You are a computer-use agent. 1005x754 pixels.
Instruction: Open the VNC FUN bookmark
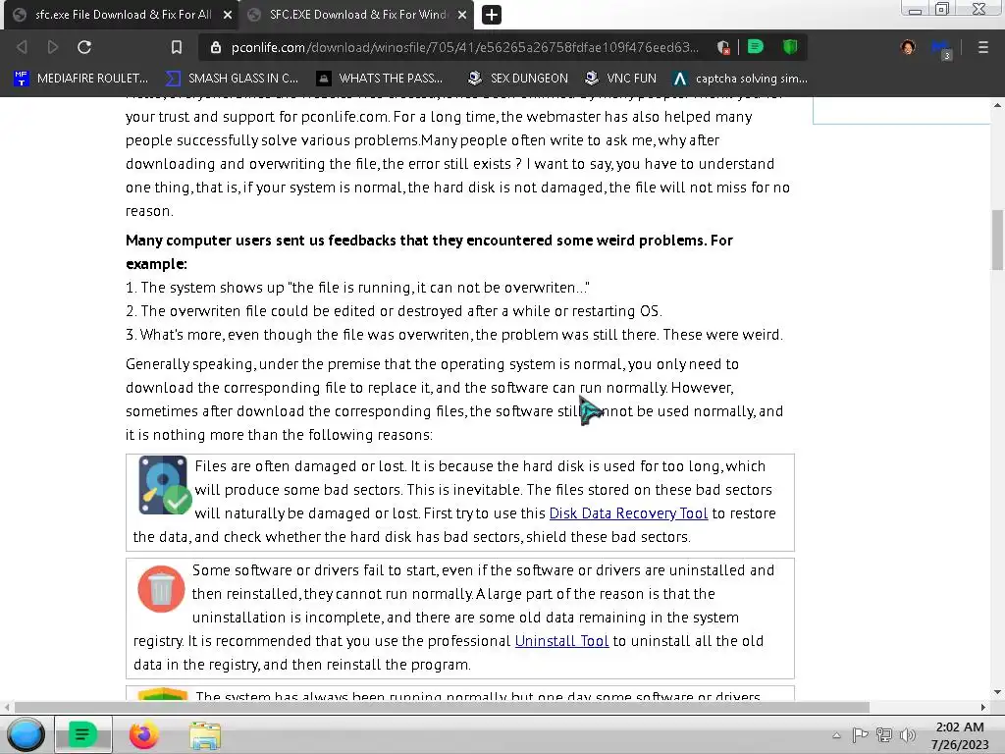(620, 79)
